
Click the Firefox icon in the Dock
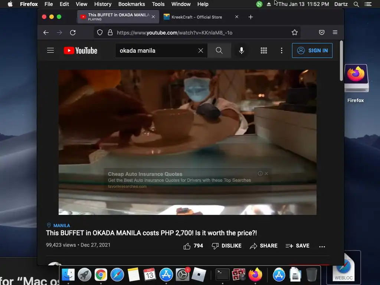[x=255, y=275]
